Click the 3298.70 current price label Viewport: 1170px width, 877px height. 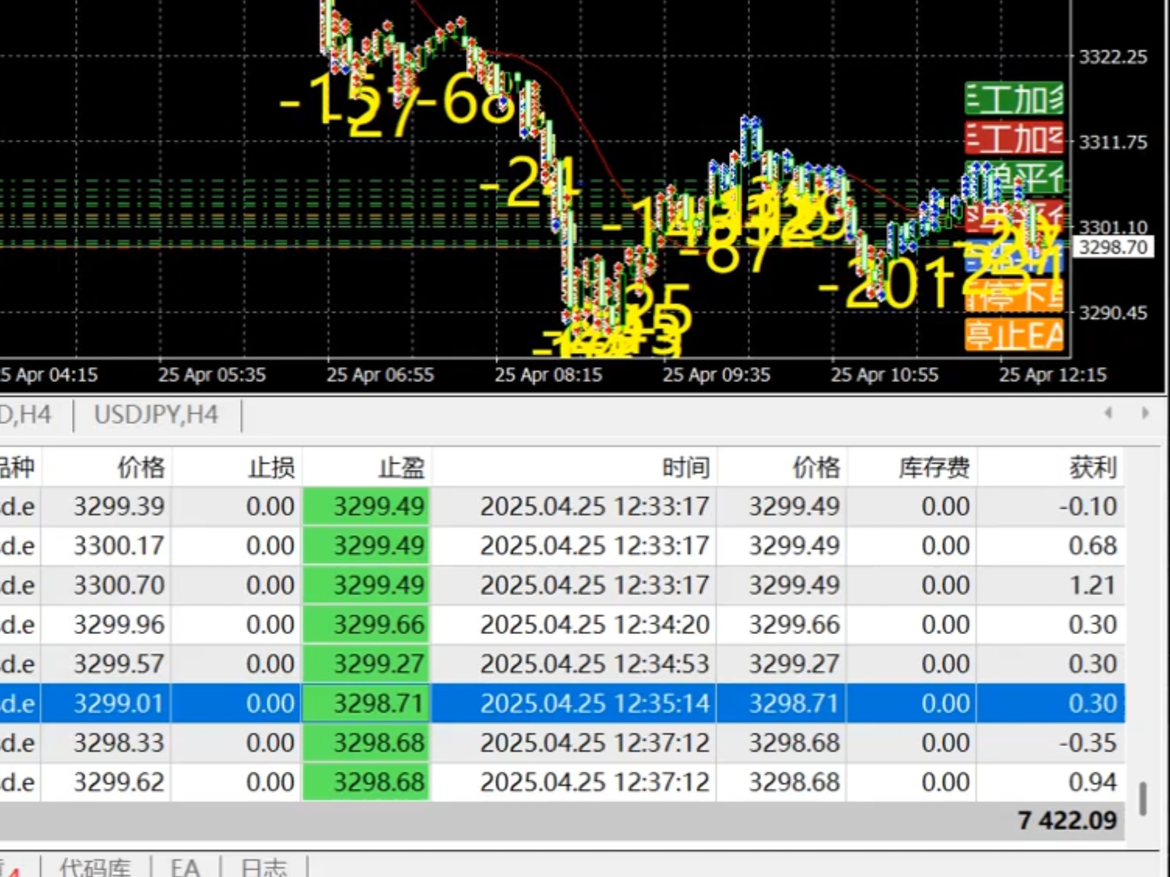pyautogui.click(x=1113, y=247)
